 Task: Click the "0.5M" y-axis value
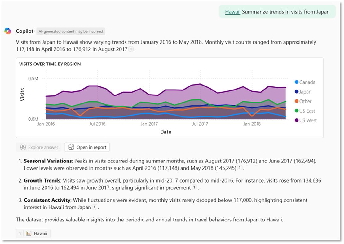point(33,78)
